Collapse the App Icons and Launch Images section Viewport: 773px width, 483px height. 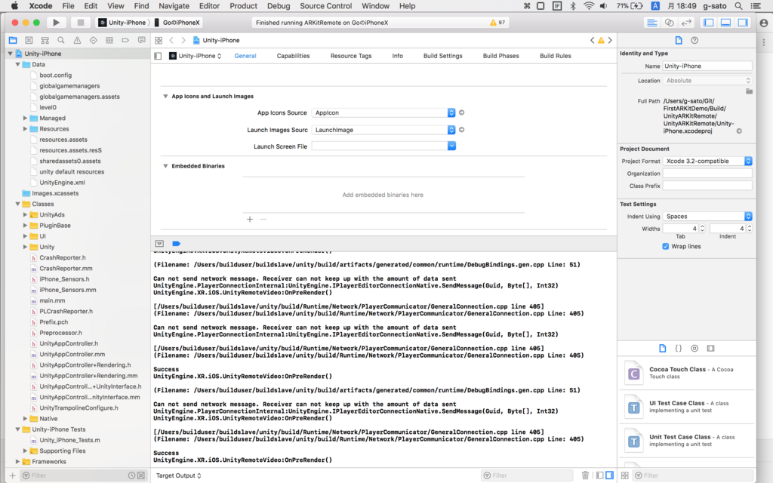pyautogui.click(x=165, y=96)
